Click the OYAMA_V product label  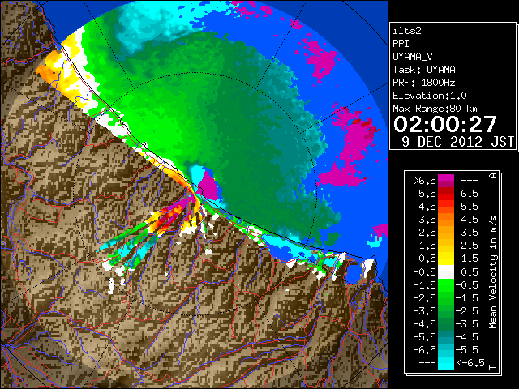pyautogui.click(x=413, y=57)
